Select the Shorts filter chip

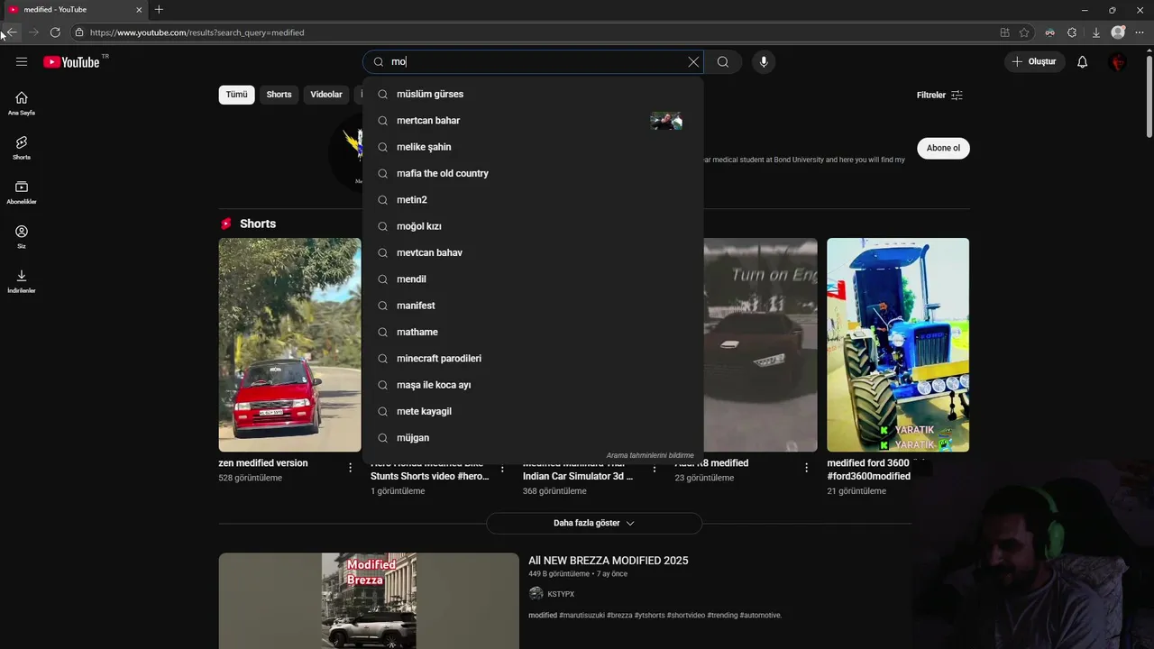[x=279, y=95]
